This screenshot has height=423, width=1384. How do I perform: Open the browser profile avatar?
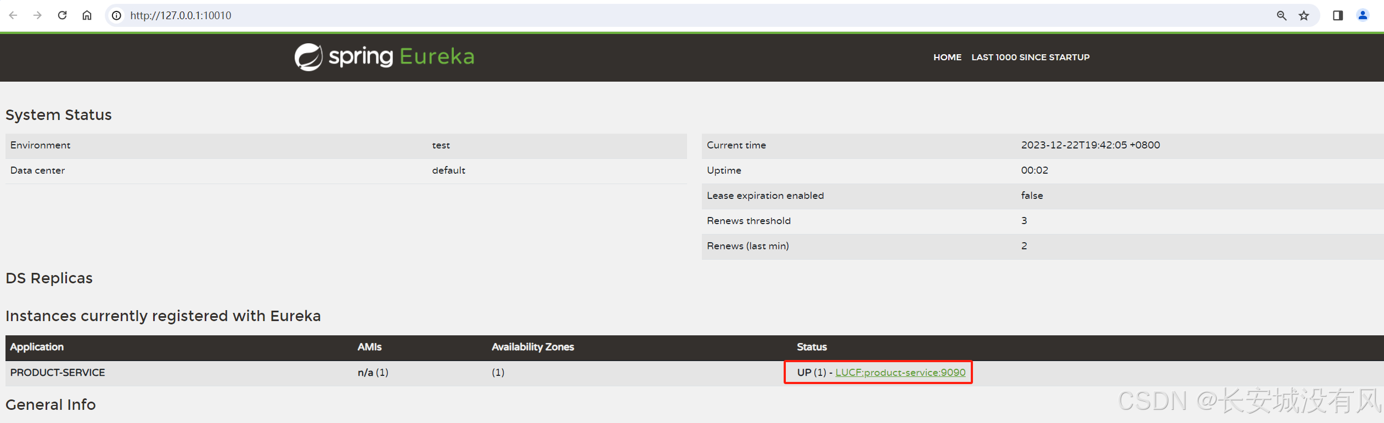click(x=1363, y=15)
